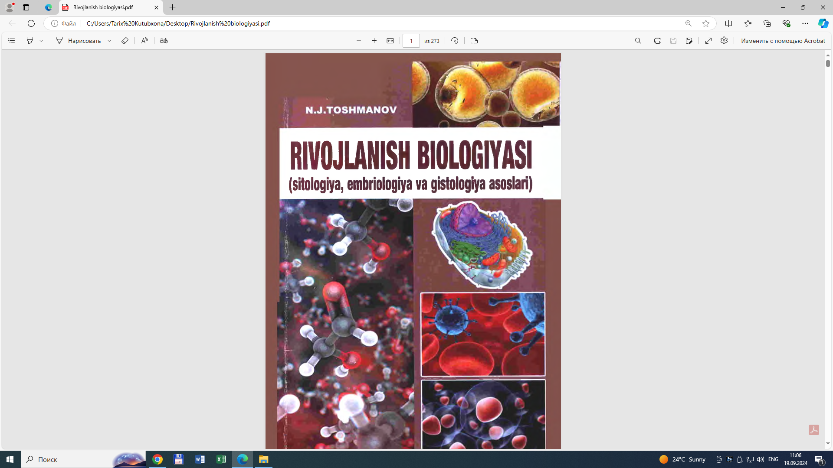Toggle split screen in Edge
The width and height of the screenshot is (833, 468).
[728, 23]
